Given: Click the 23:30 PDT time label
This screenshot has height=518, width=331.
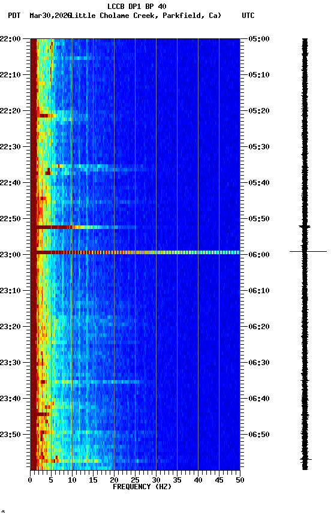Looking at the screenshot, I should click(10, 363).
